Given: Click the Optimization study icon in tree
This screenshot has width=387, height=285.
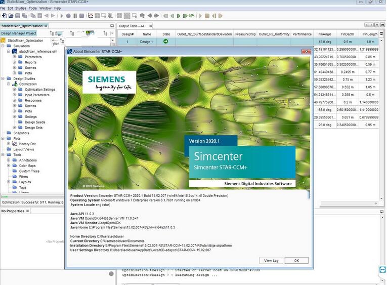Looking at the screenshot, I should coord(15,84).
